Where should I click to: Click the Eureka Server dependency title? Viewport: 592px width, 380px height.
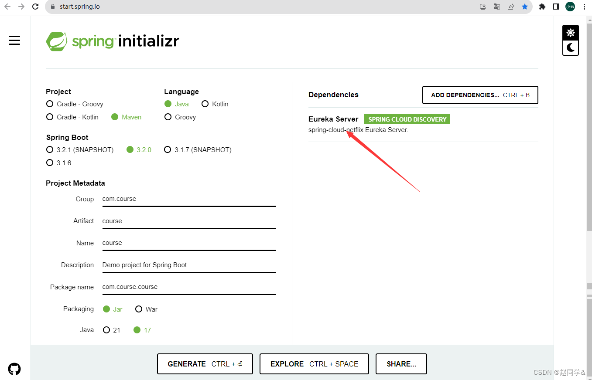(333, 119)
